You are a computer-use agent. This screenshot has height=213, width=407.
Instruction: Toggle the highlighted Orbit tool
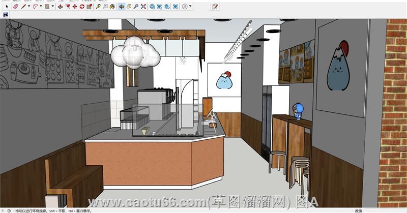[121, 7]
